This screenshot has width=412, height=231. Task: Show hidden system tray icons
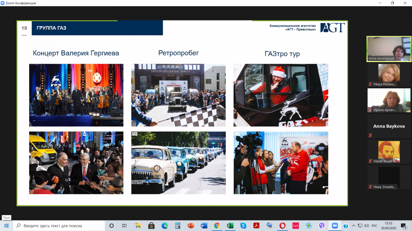tap(353, 226)
